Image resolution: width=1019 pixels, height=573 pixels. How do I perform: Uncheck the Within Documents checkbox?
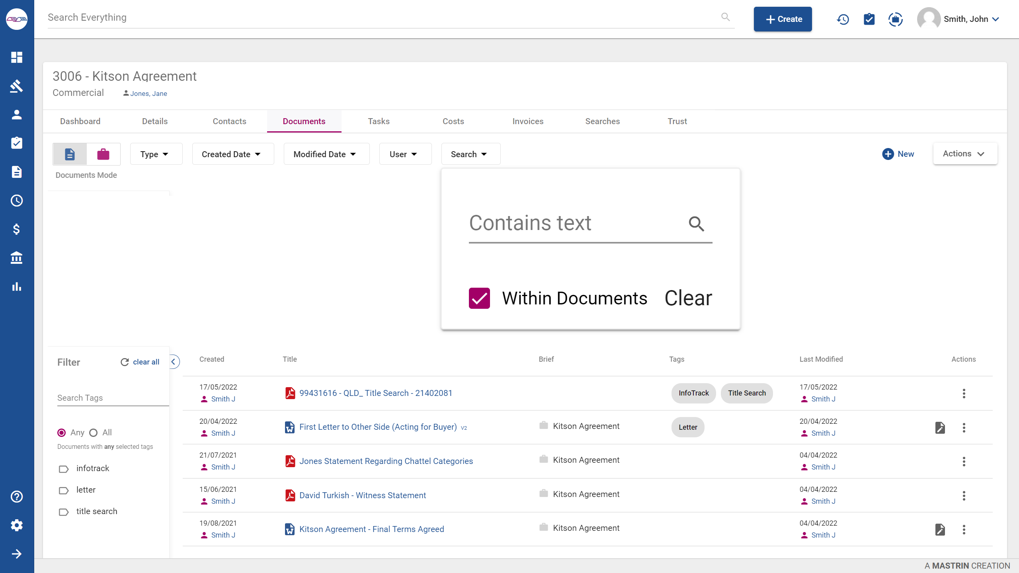coord(479,298)
